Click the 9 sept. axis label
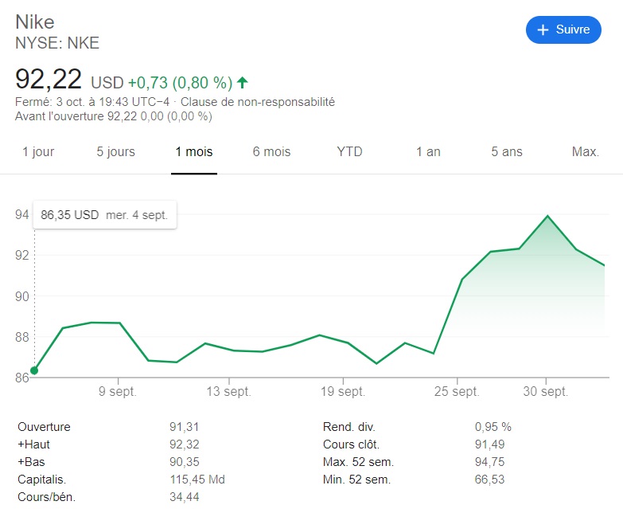The image size is (623, 509). [x=118, y=391]
